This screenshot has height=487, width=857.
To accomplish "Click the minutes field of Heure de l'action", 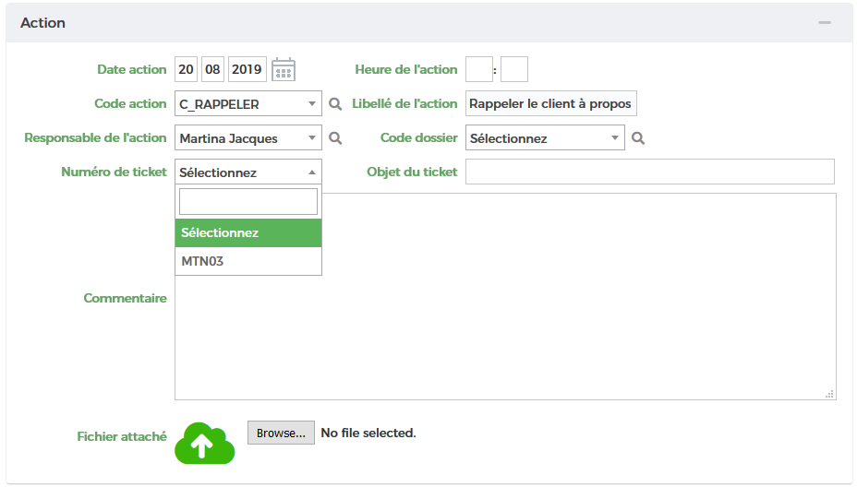I will [514, 69].
